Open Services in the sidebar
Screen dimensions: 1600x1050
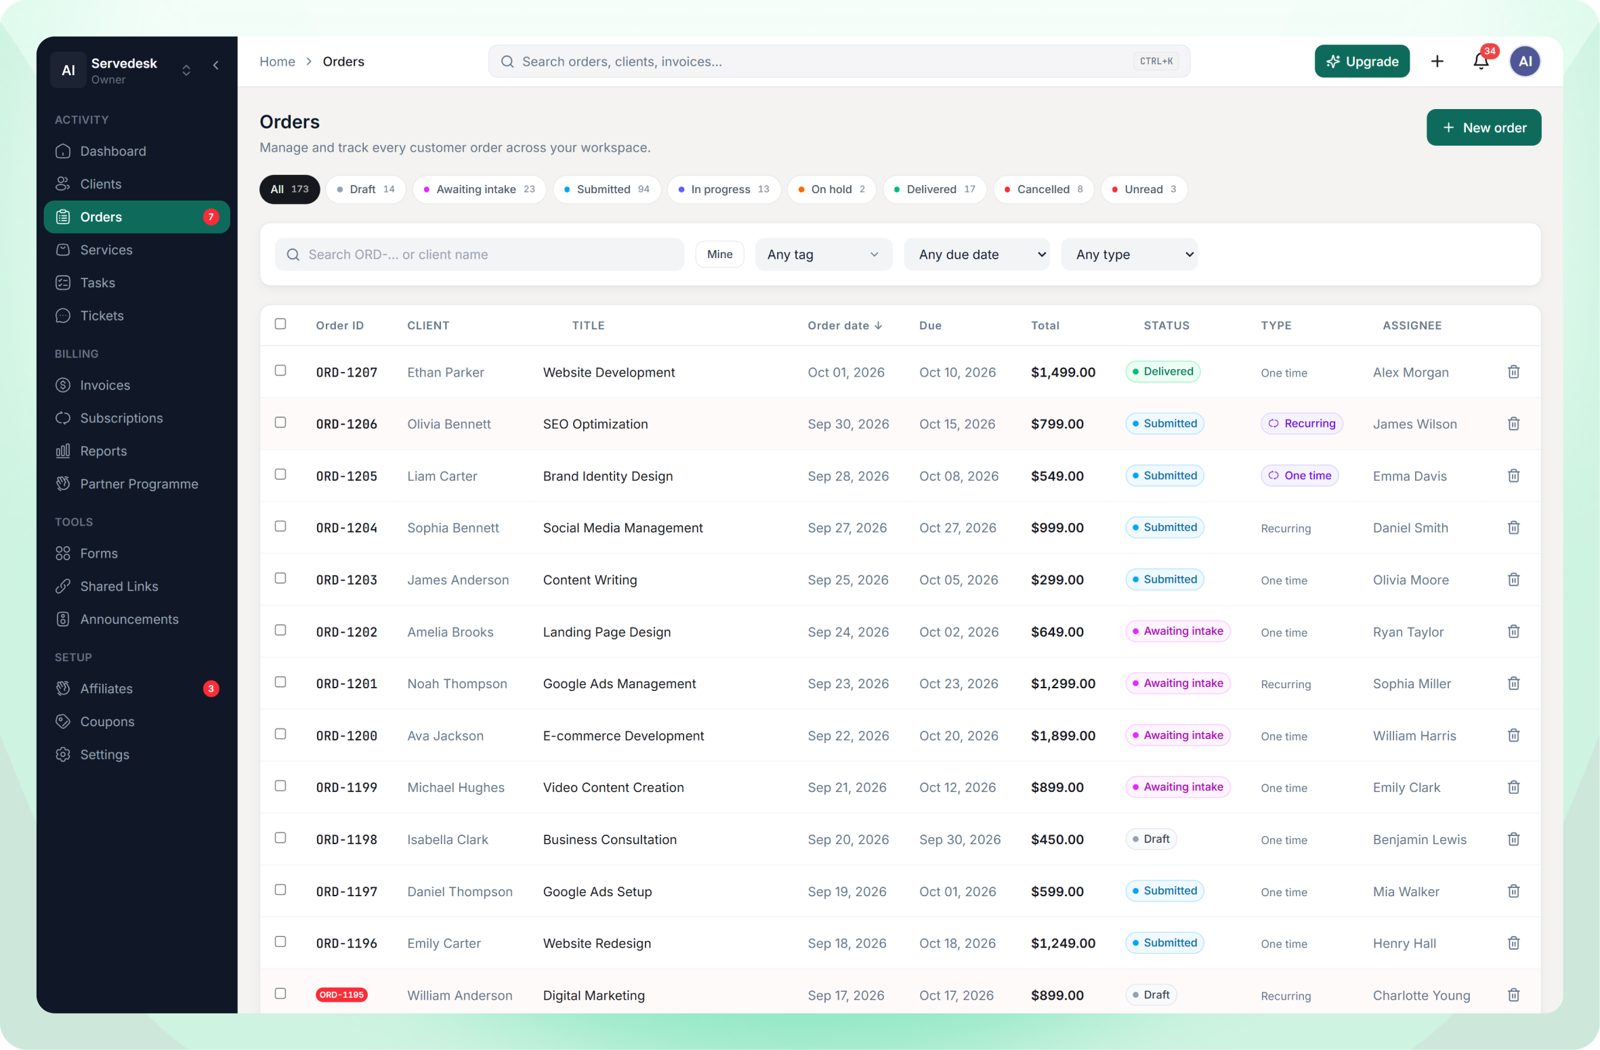point(137,250)
